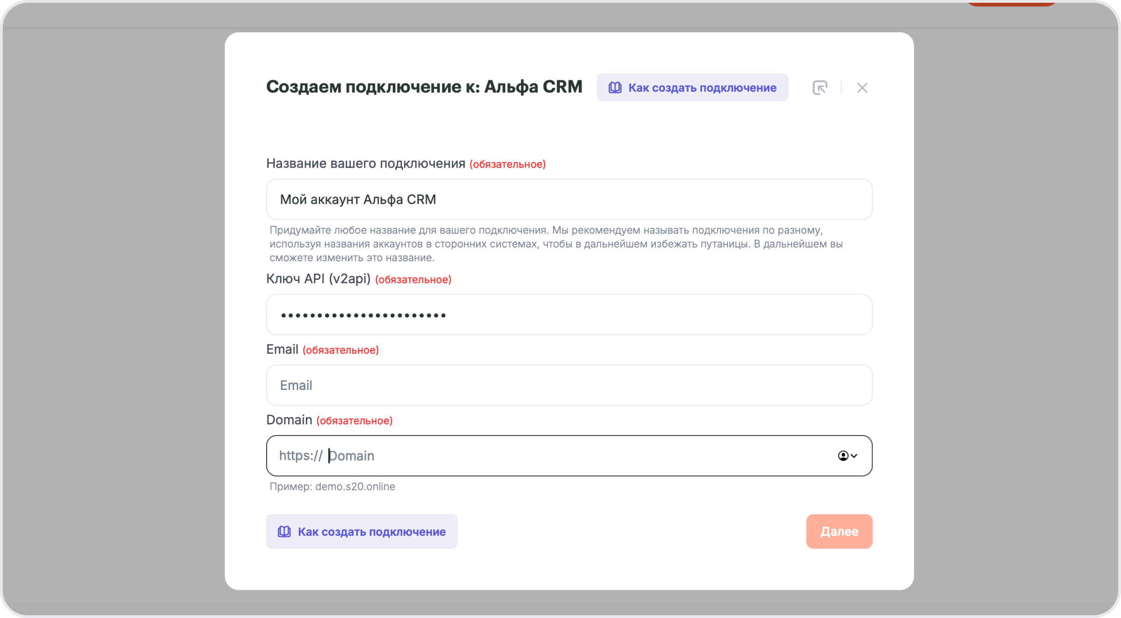This screenshot has height=618, width=1121.
Task: Click the Domain input field
Action: tap(569, 456)
